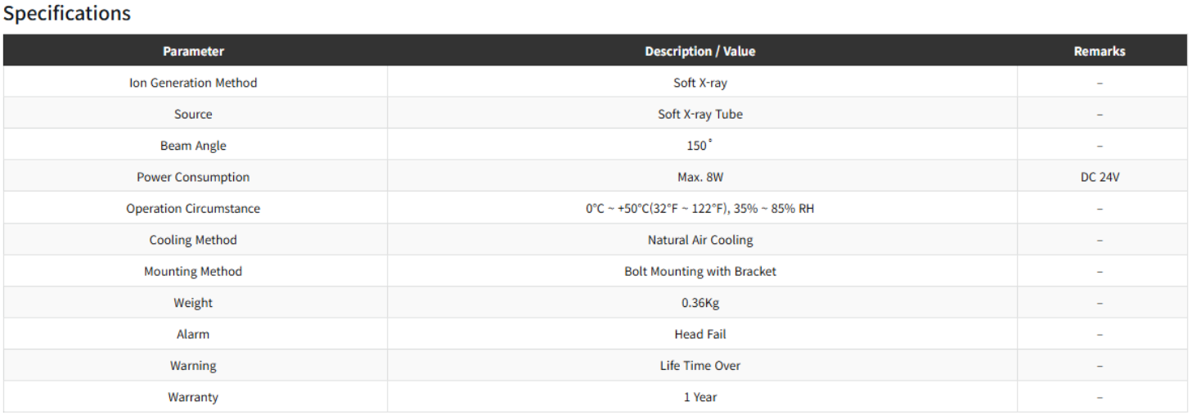
Task: Click the Remarks column header
Action: [x=1099, y=51]
